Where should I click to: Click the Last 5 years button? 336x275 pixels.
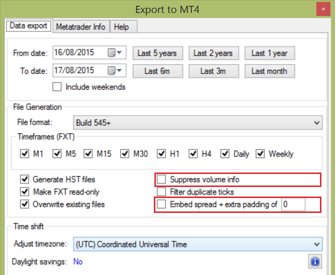[158, 53]
